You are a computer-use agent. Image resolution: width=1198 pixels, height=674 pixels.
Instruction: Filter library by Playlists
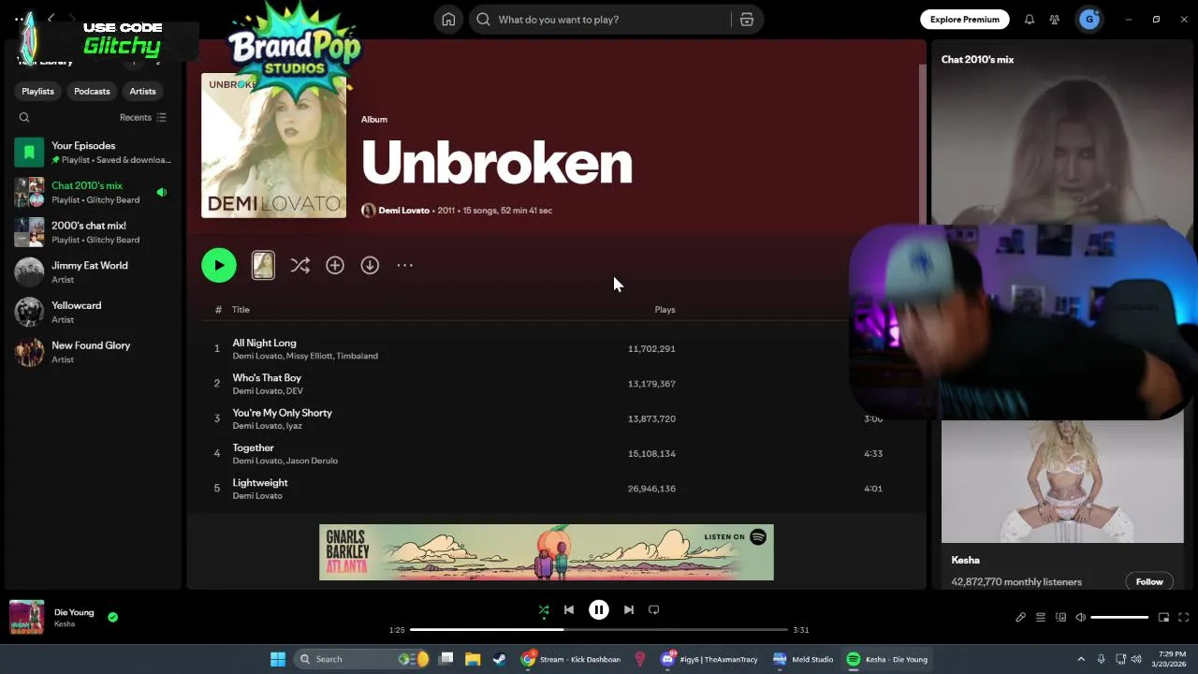tap(37, 92)
